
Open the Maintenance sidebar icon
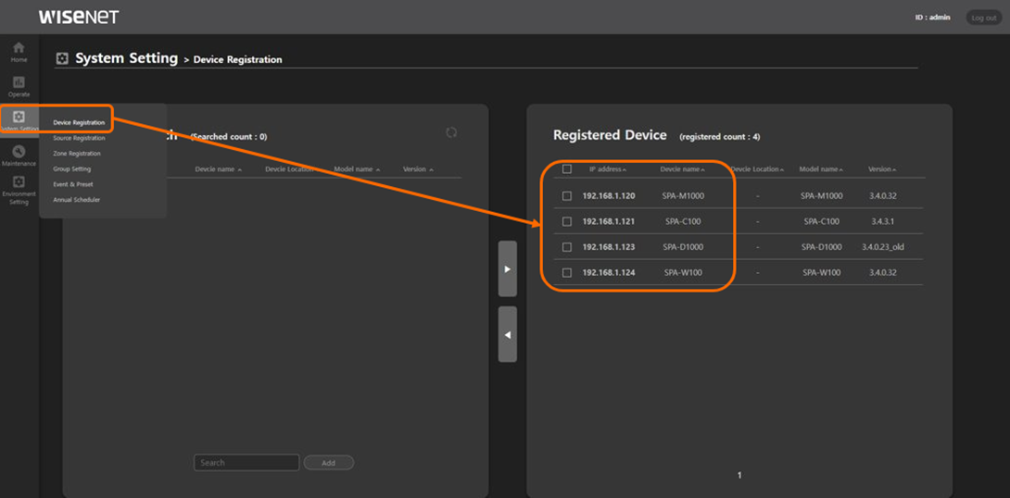pos(19,155)
